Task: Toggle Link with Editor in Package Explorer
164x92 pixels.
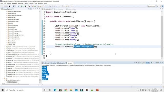Action: coord(31,9)
